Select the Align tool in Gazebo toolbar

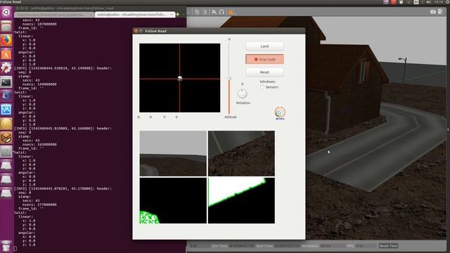(x=214, y=12)
